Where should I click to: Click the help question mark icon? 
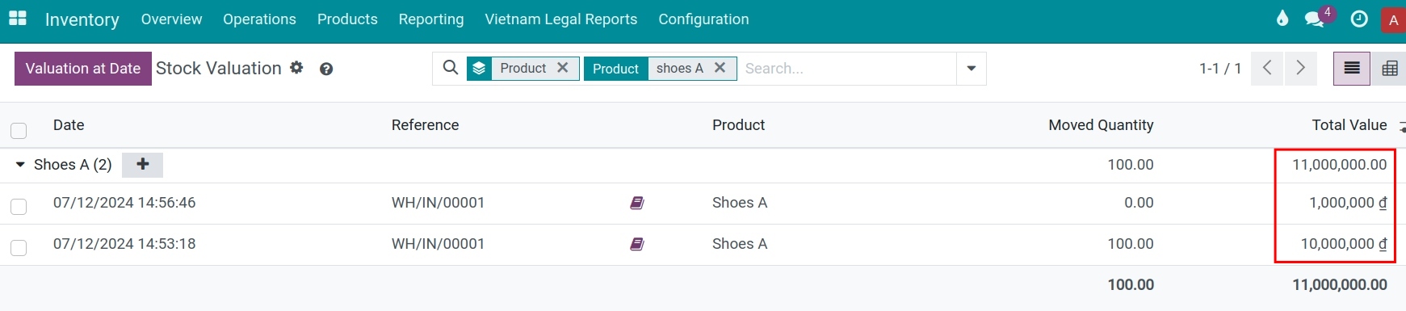(326, 69)
